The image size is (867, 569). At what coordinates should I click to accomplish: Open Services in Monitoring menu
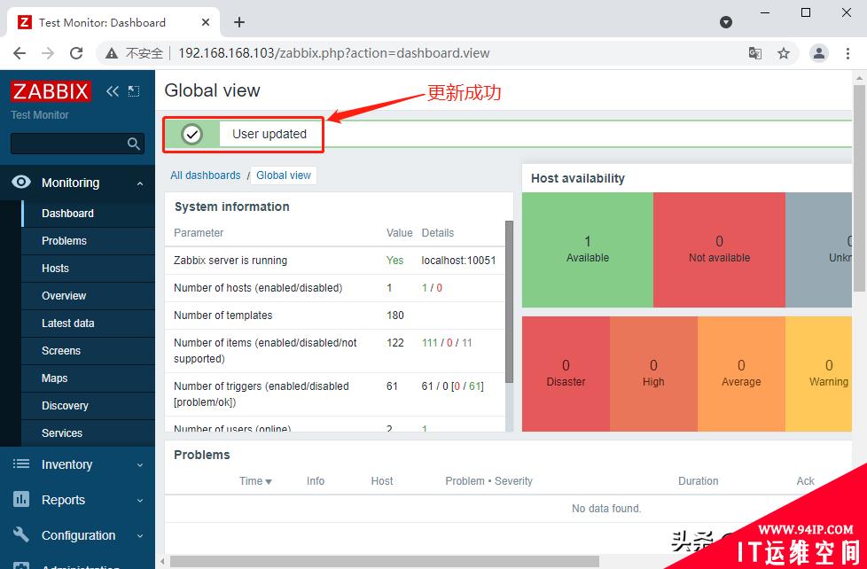(x=89, y=433)
